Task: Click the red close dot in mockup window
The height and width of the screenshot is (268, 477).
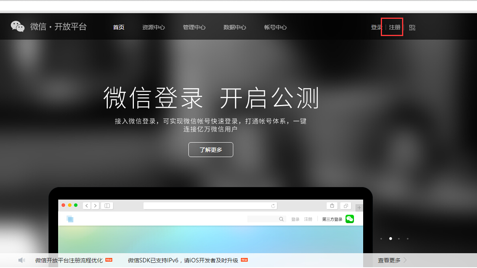Action: click(63, 206)
